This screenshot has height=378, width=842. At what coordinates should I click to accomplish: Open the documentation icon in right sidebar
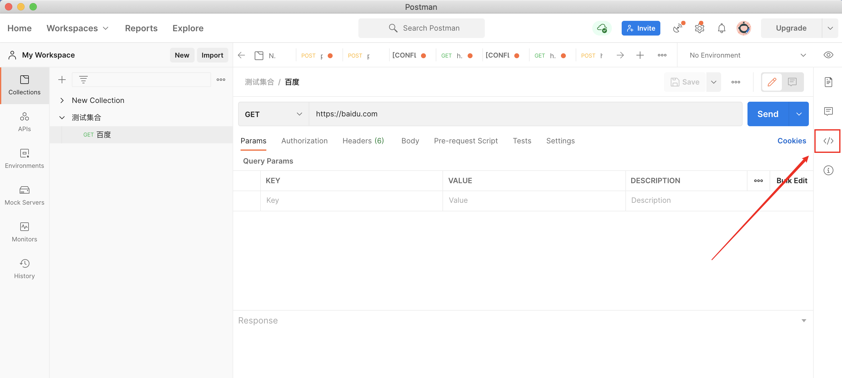[828, 82]
